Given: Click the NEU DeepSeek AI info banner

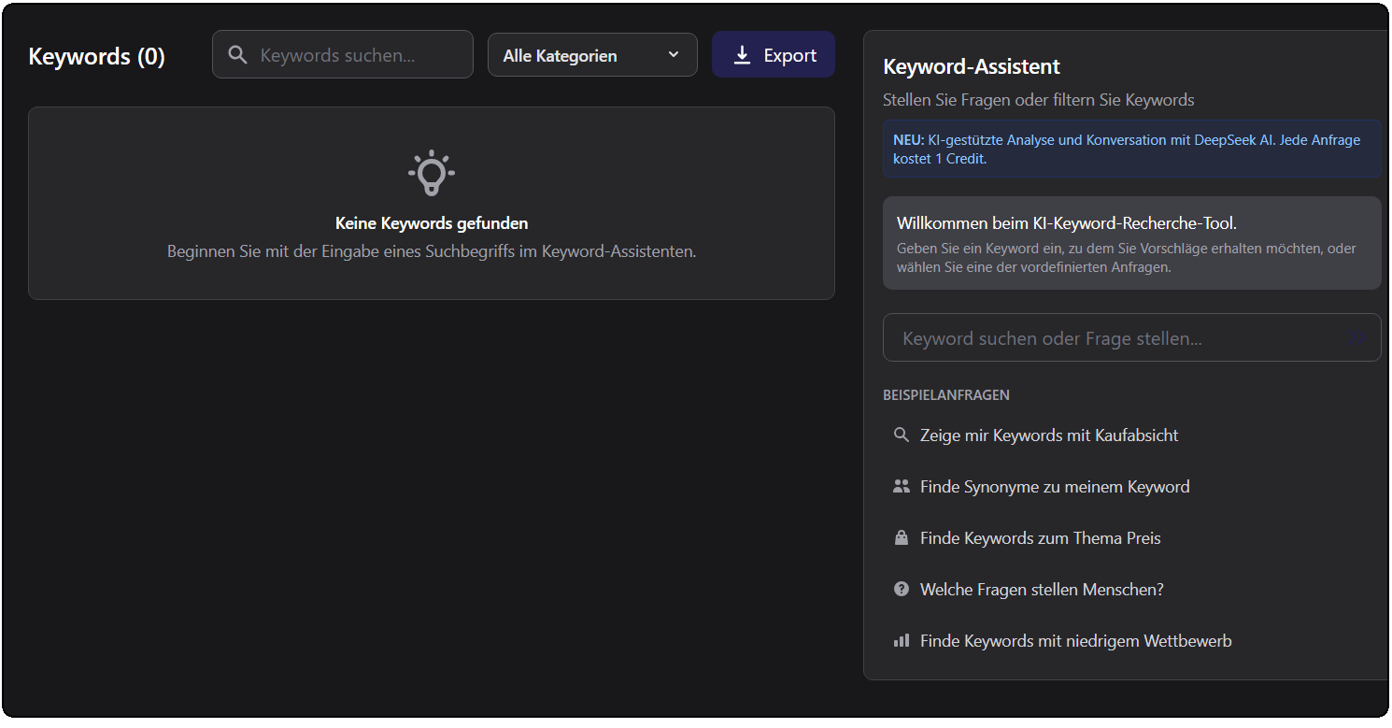Looking at the screenshot, I should [1131, 149].
